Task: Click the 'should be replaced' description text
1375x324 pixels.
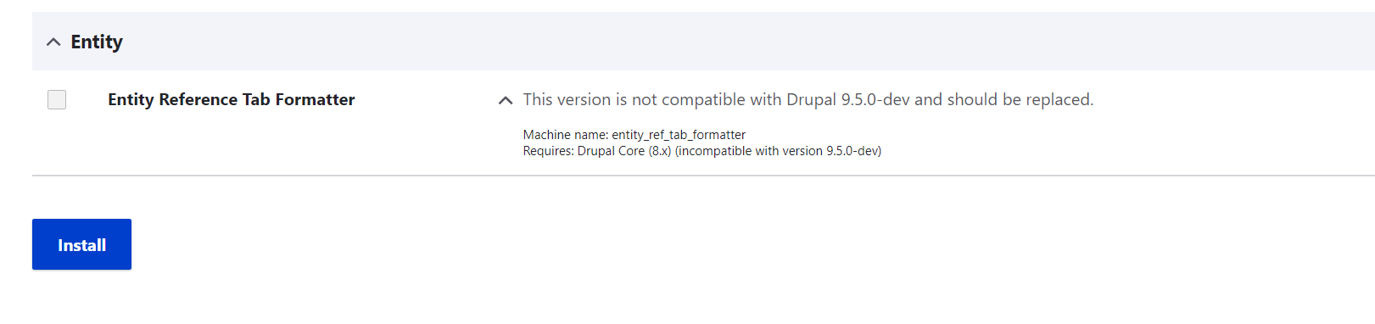Action: coord(1020,99)
